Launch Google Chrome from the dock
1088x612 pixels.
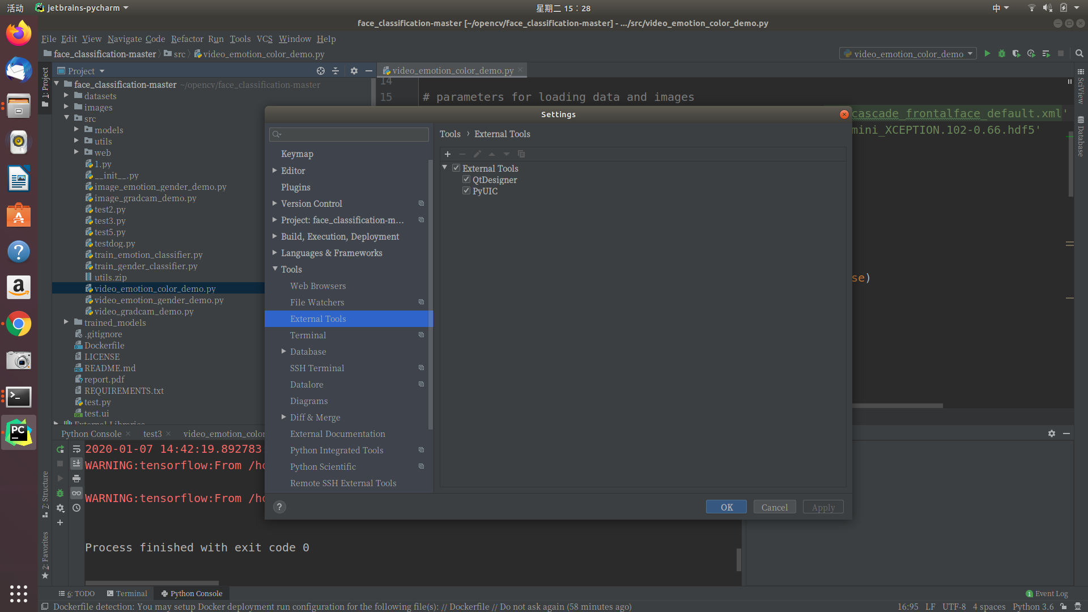(x=19, y=324)
